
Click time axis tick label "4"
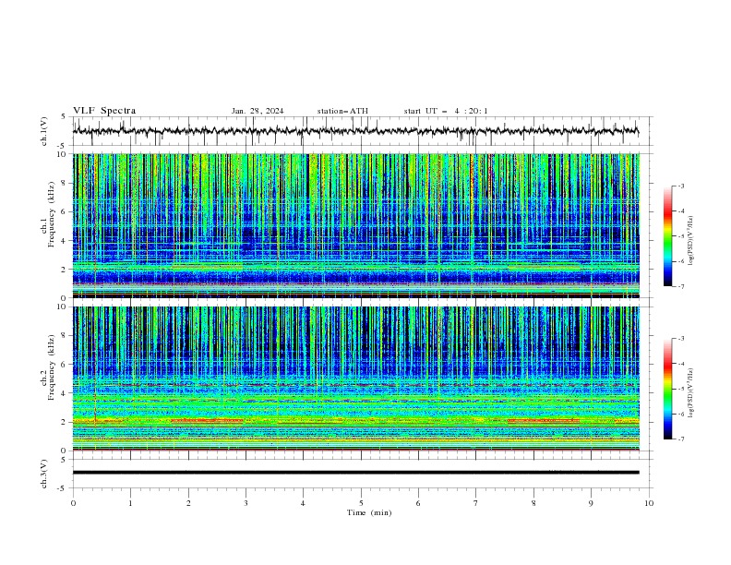[303, 503]
